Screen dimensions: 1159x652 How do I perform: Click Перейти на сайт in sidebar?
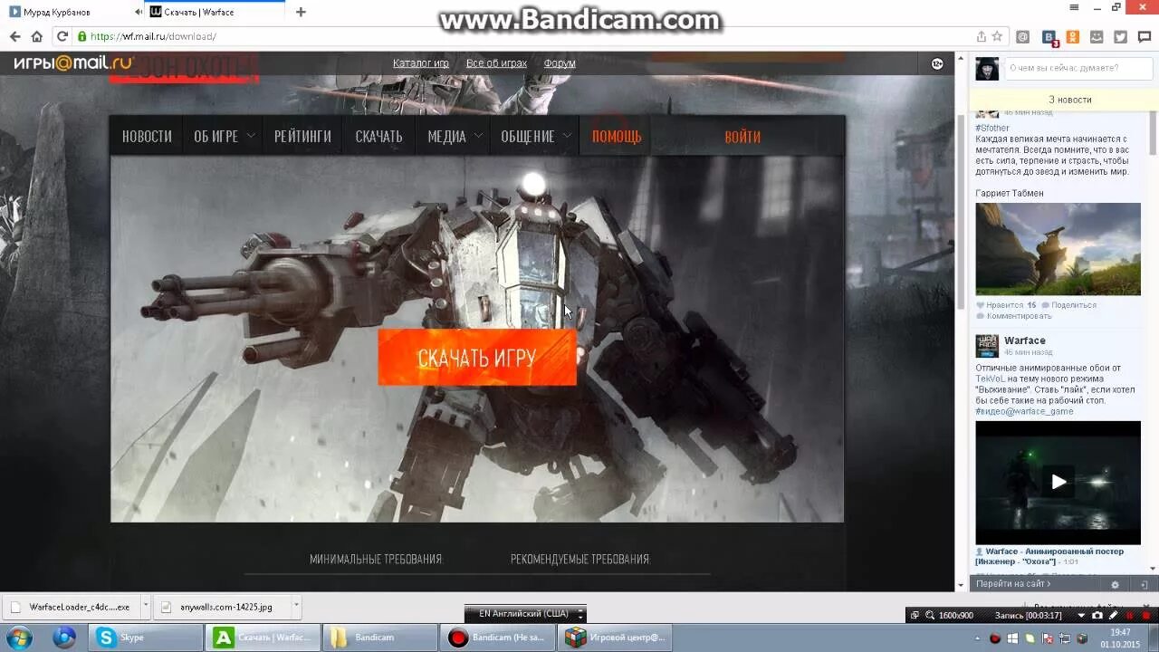1014,584
